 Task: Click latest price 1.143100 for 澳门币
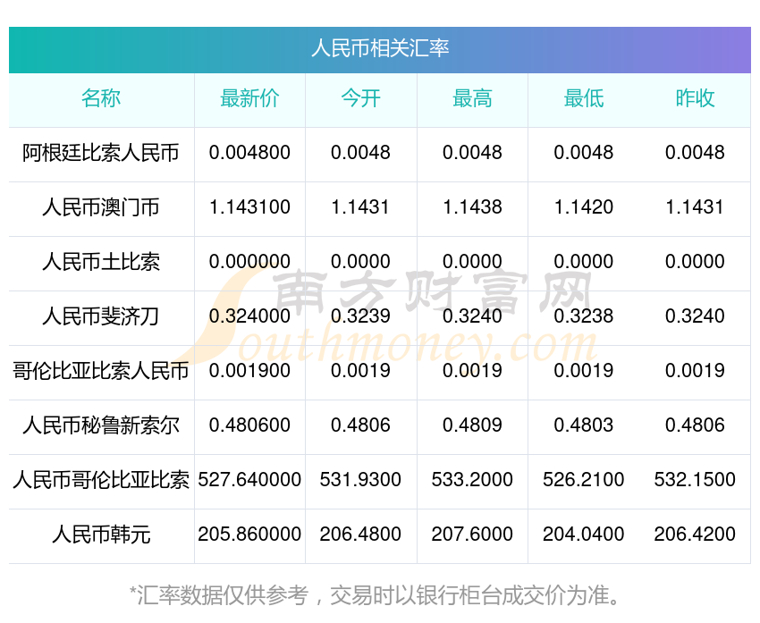249,207
